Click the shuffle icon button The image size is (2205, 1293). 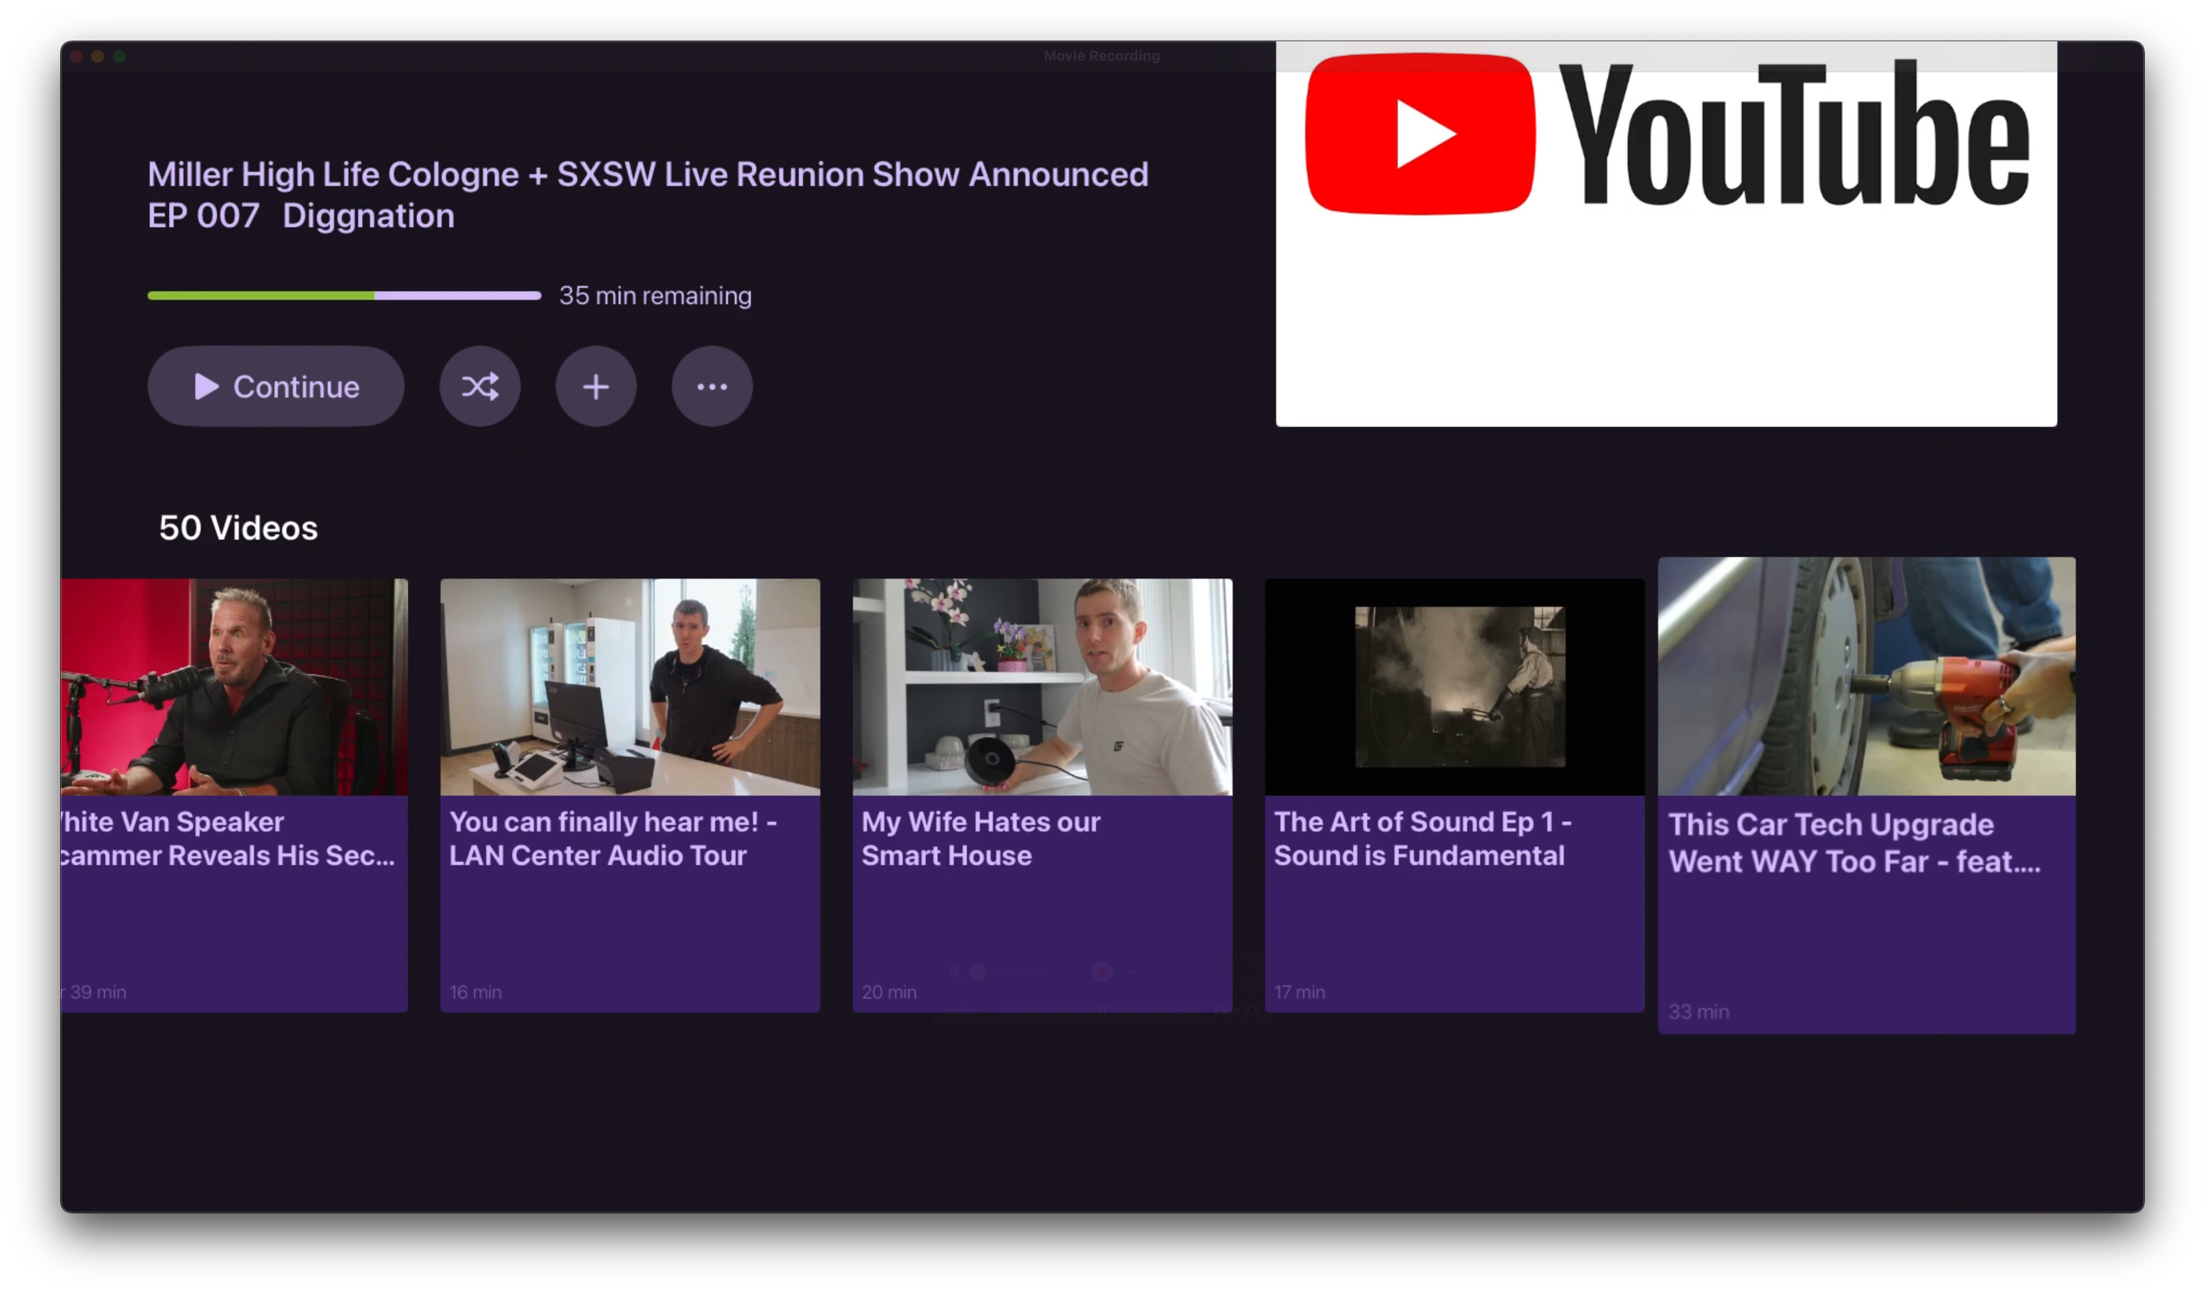(480, 386)
